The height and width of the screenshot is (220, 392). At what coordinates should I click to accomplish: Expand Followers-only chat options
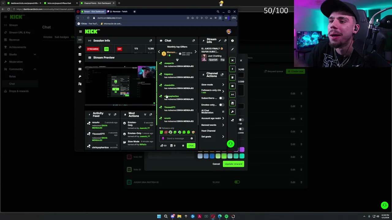(x=223, y=91)
